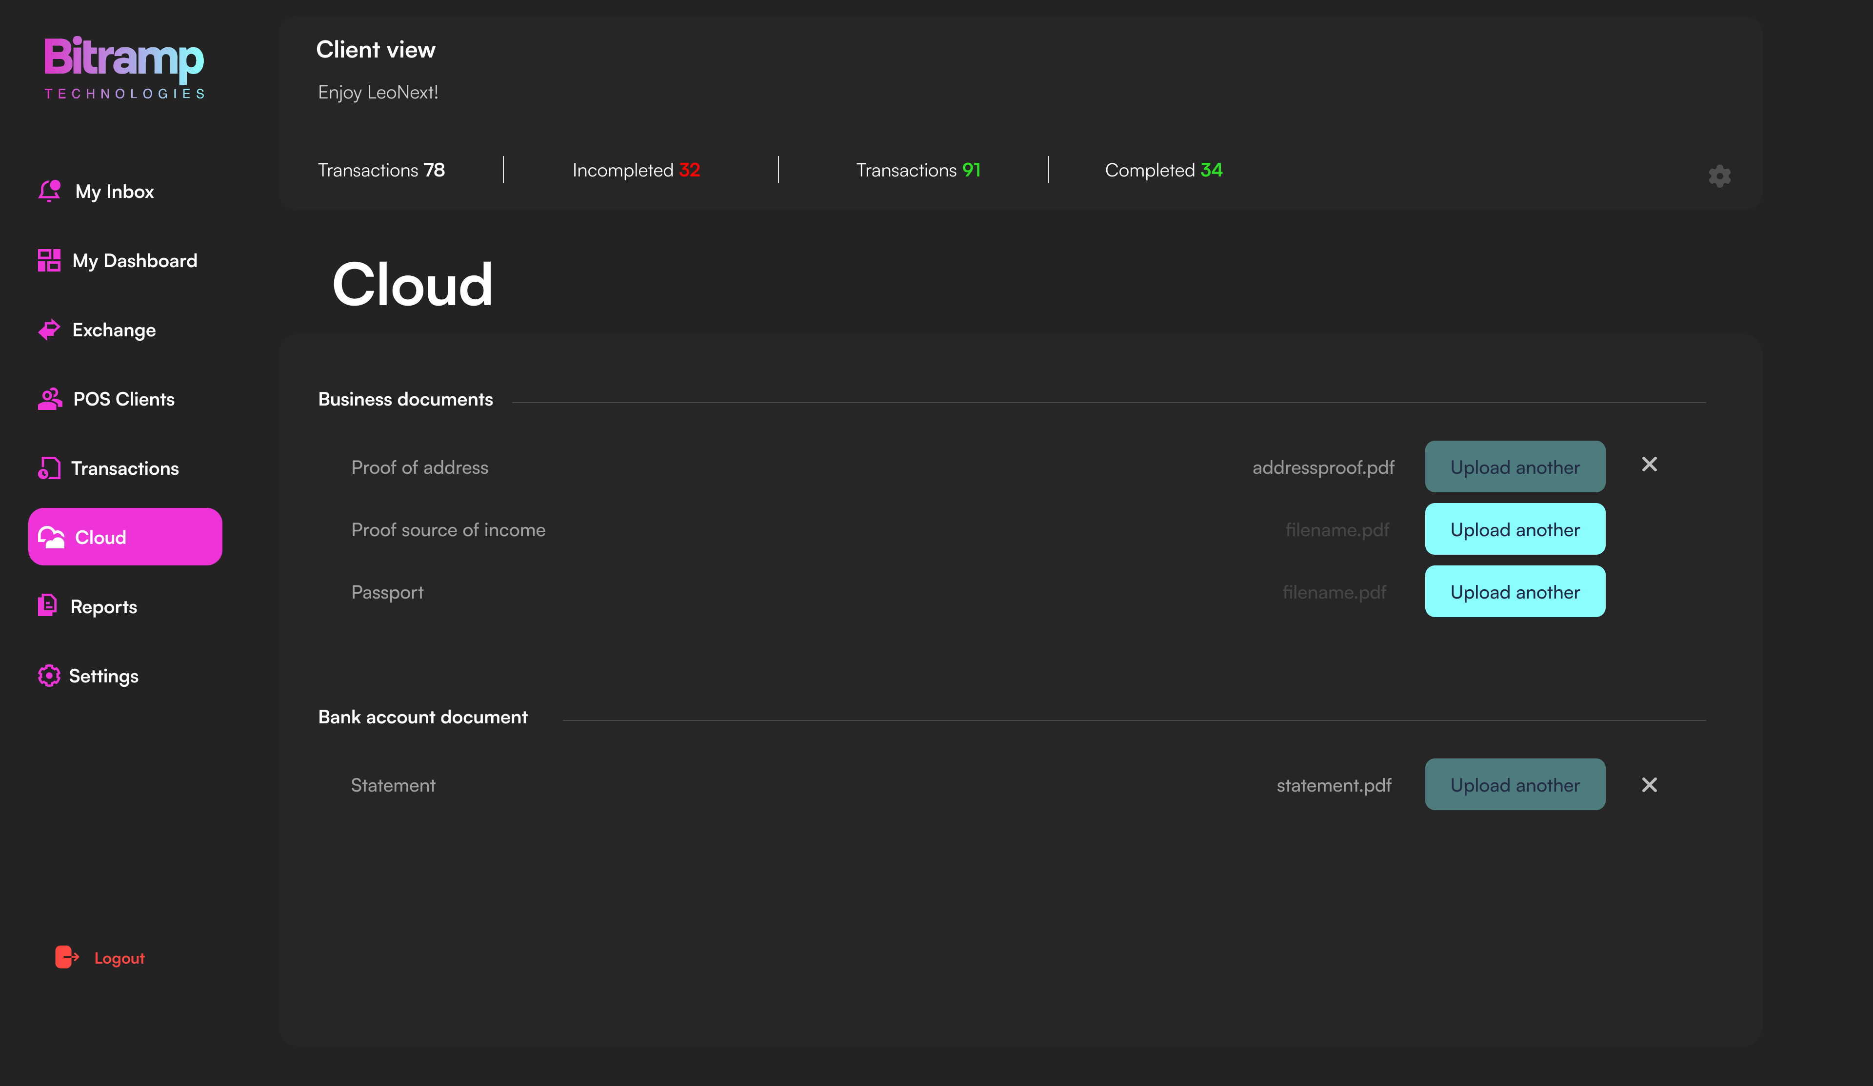Click the Logout link
The width and height of the screenshot is (1873, 1086).
pos(119,958)
